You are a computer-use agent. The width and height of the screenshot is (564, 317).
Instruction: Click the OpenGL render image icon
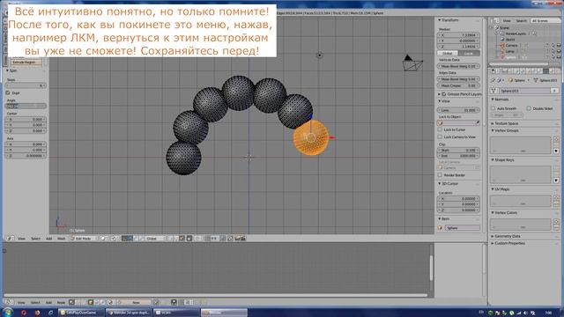tap(237, 239)
